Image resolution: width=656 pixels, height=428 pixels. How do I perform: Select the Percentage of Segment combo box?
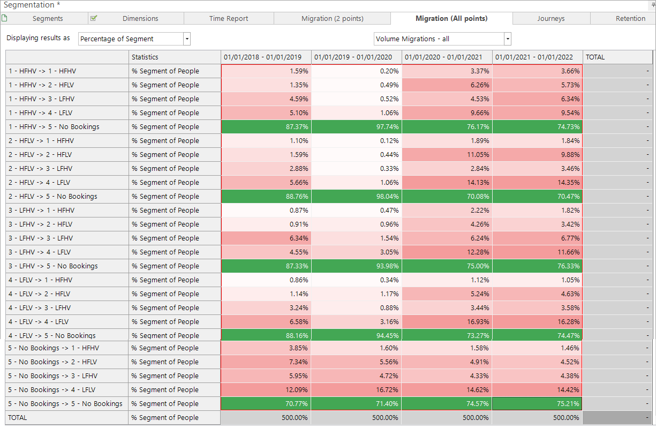134,39
